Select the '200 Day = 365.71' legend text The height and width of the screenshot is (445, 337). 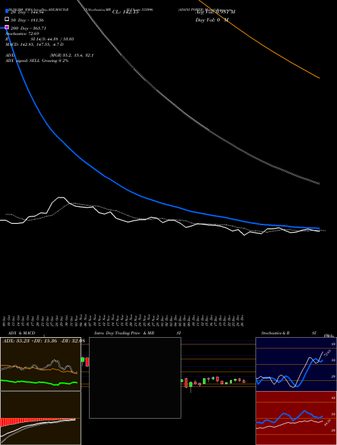click(28, 28)
